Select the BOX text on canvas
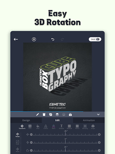 [x=45, y=80]
